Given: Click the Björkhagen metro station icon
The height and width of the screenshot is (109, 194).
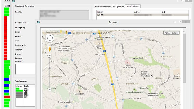Looking at the screenshot, I should (x=163, y=53).
